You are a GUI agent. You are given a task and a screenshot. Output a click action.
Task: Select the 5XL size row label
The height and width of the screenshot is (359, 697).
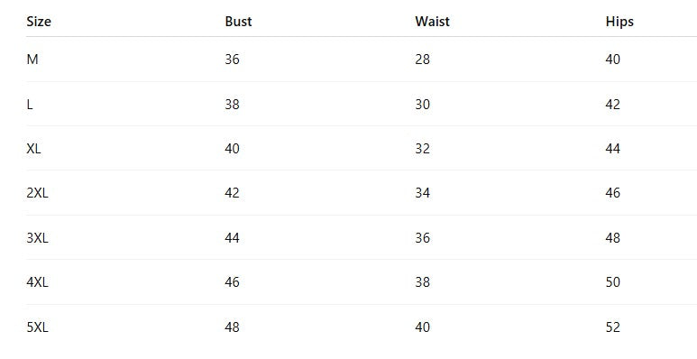click(x=37, y=327)
